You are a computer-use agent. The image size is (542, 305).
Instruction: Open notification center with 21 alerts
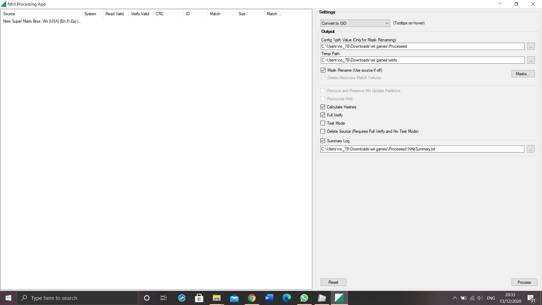532,299
